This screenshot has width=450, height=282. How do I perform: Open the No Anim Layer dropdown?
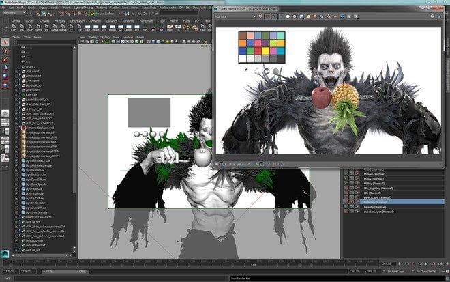click(395, 271)
